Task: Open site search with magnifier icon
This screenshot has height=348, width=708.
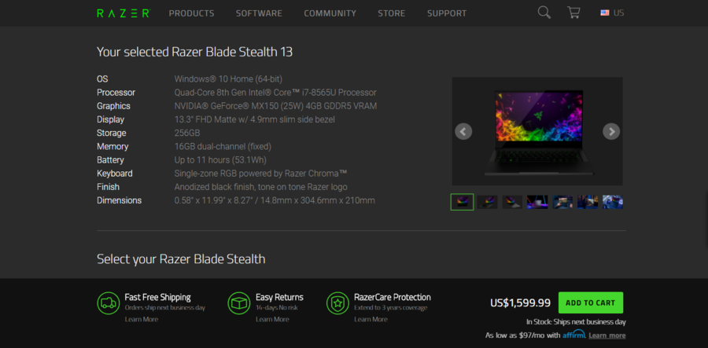Action: point(544,12)
